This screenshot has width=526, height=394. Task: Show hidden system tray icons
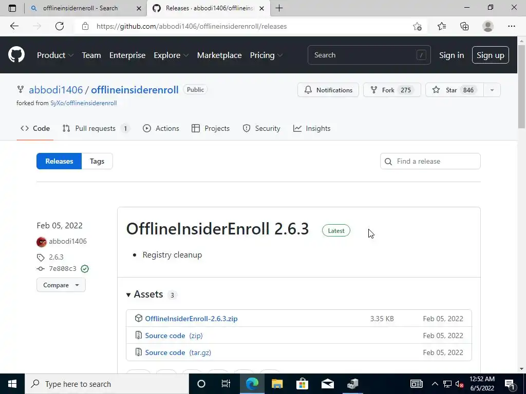pos(435,384)
